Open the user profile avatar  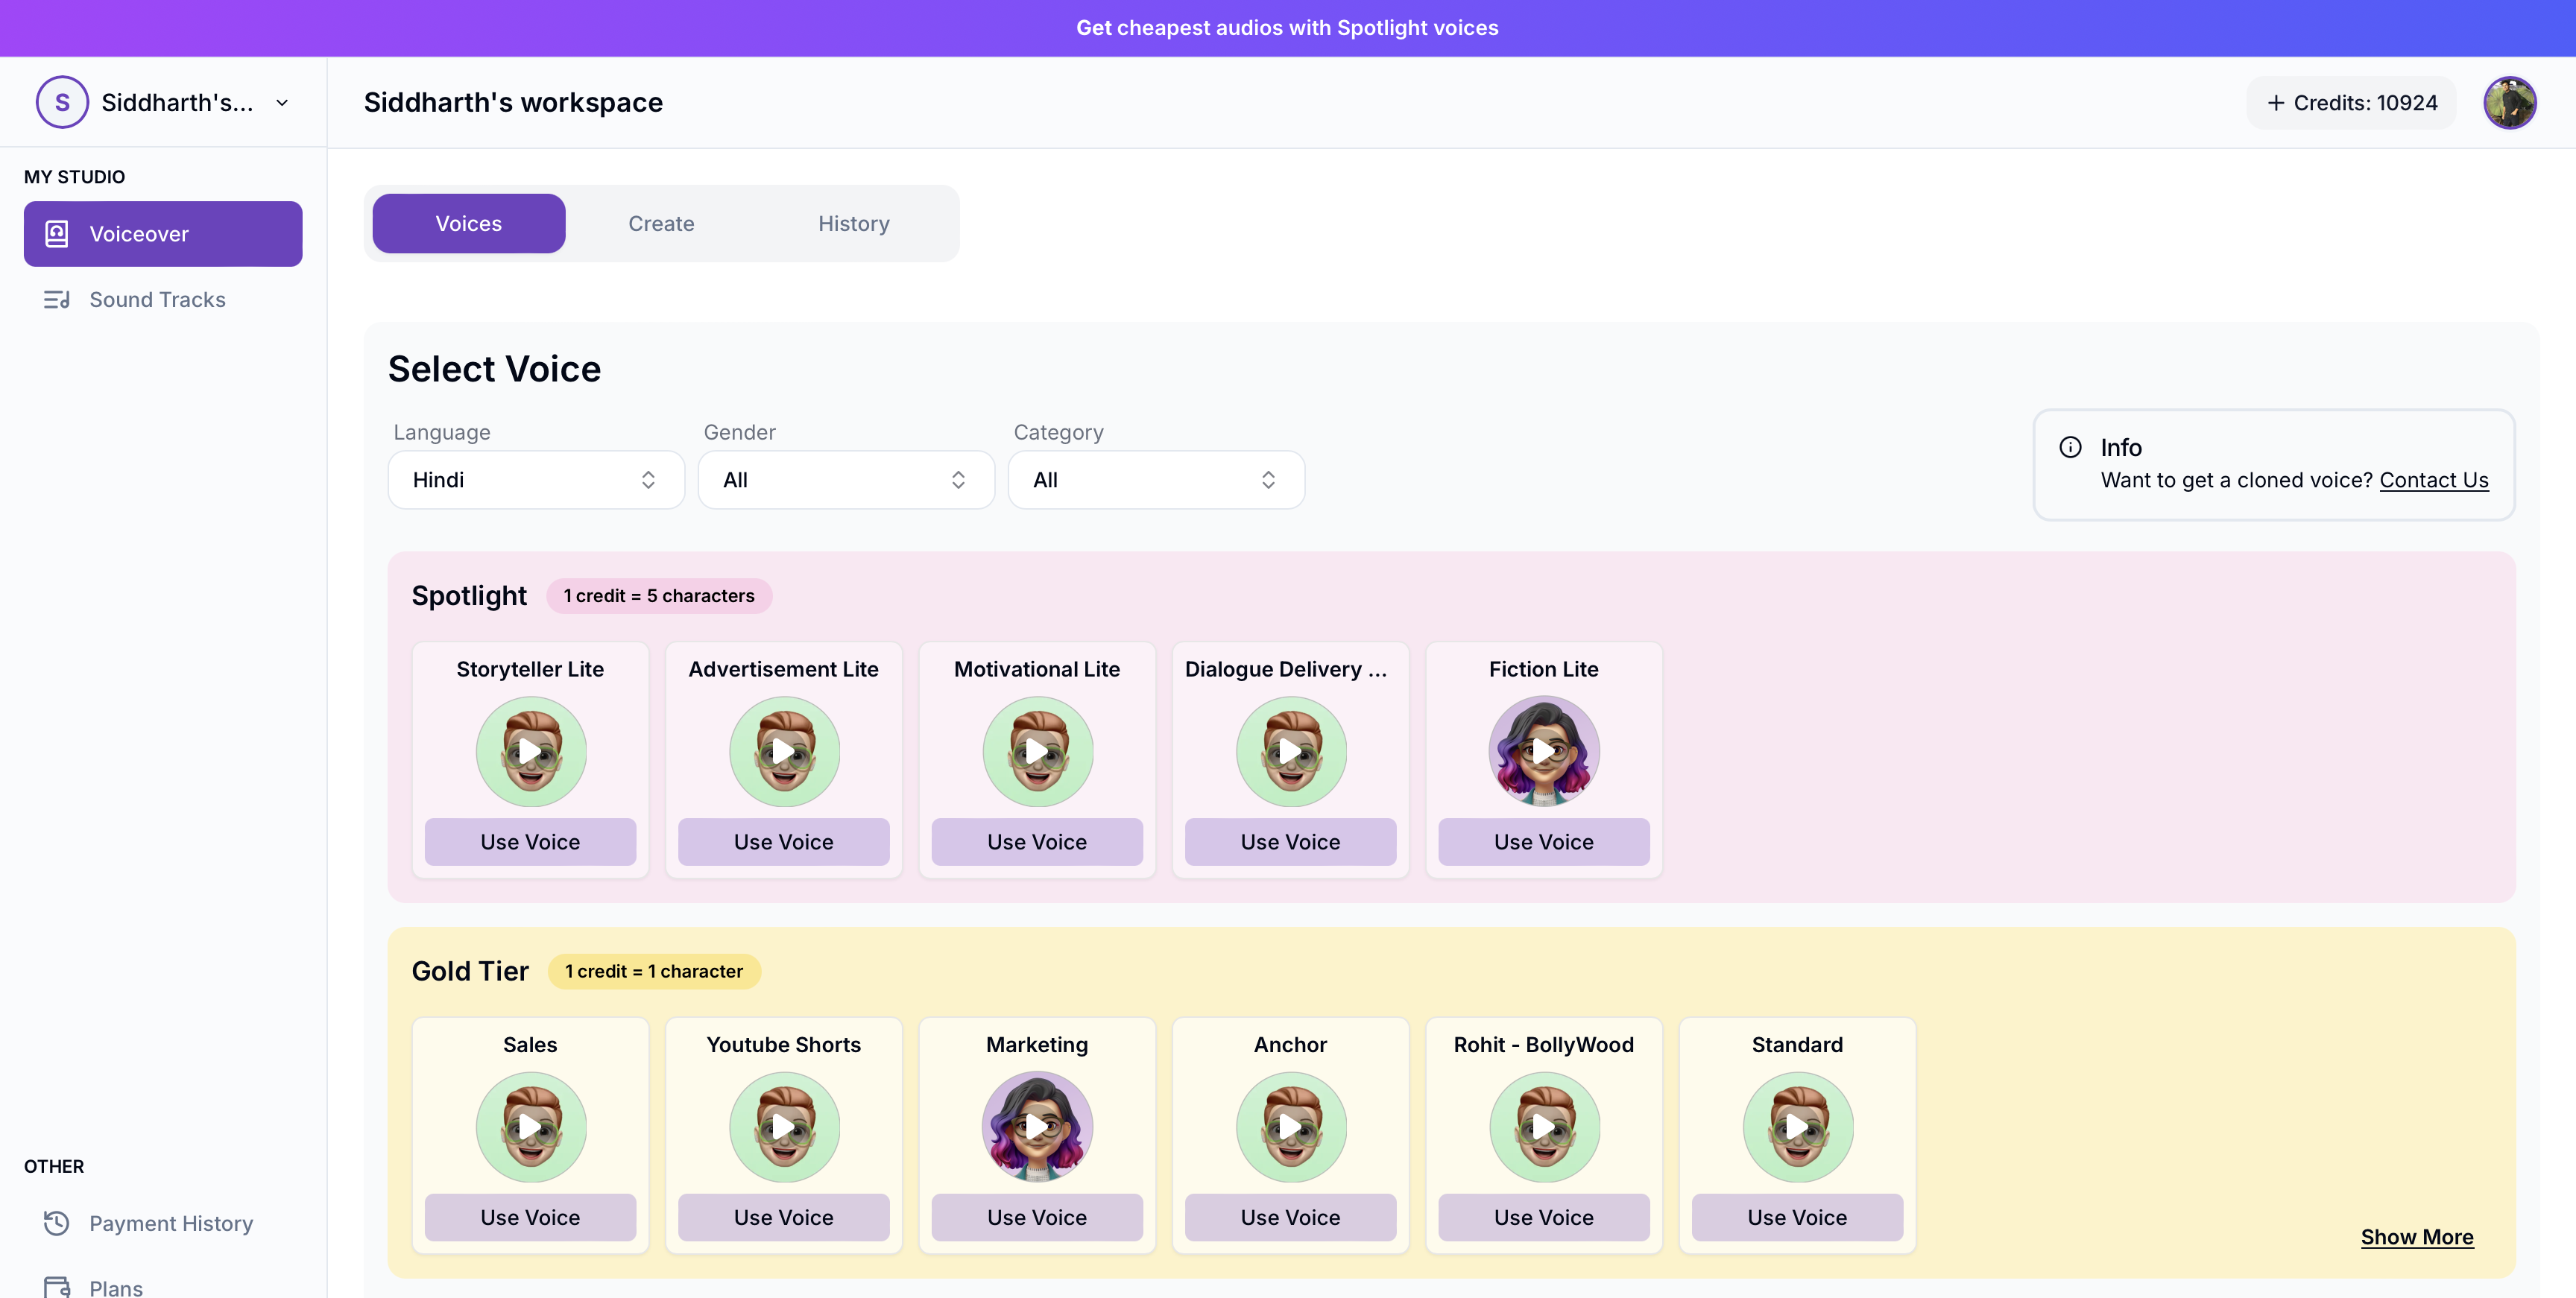(x=2509, y=103)
